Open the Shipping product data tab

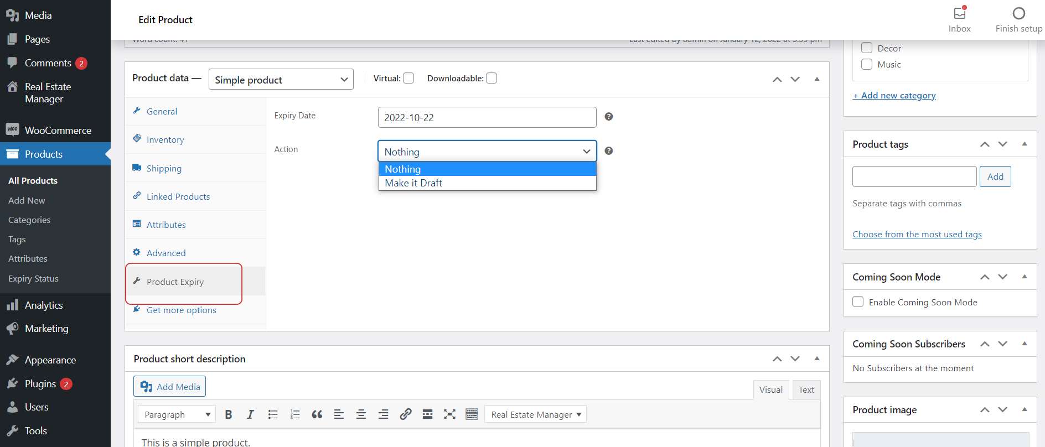pyautogui.click(x=195, y=168)
